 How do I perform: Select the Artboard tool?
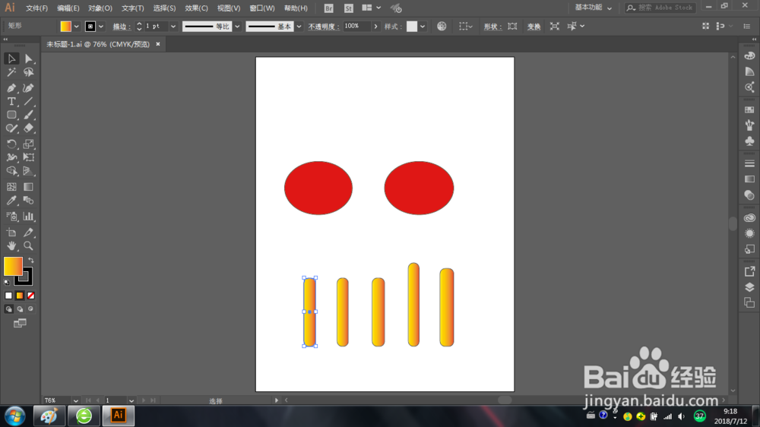pyautogui.click(x=11, y=232)
